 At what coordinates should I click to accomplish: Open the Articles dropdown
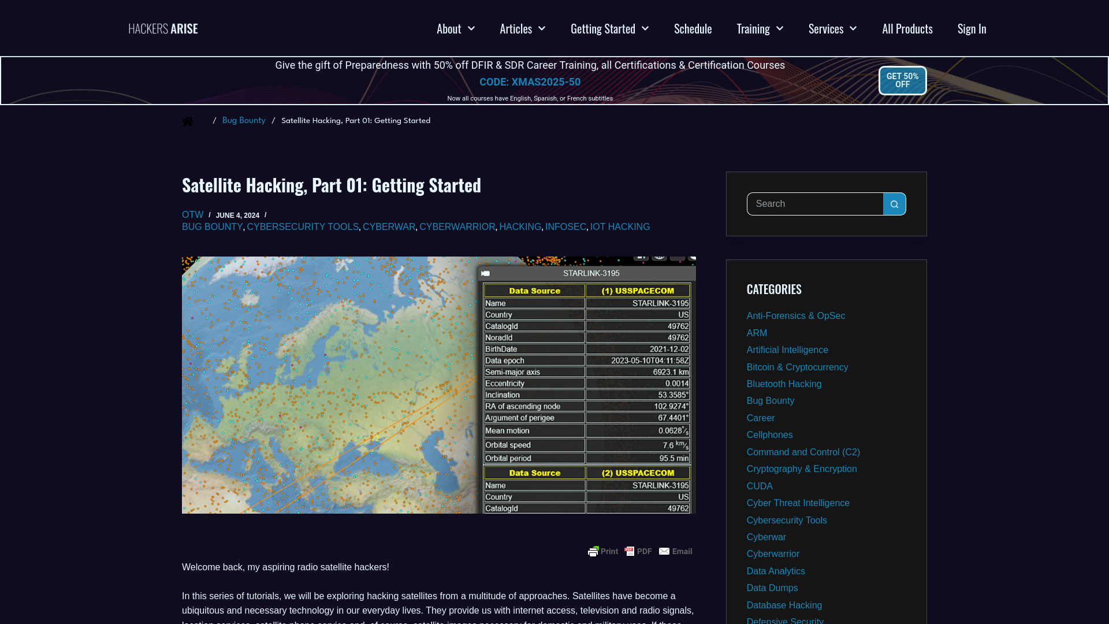pos(541,28)
